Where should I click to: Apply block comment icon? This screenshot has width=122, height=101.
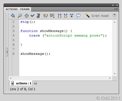pyautogui.click(x=78, y=16)
